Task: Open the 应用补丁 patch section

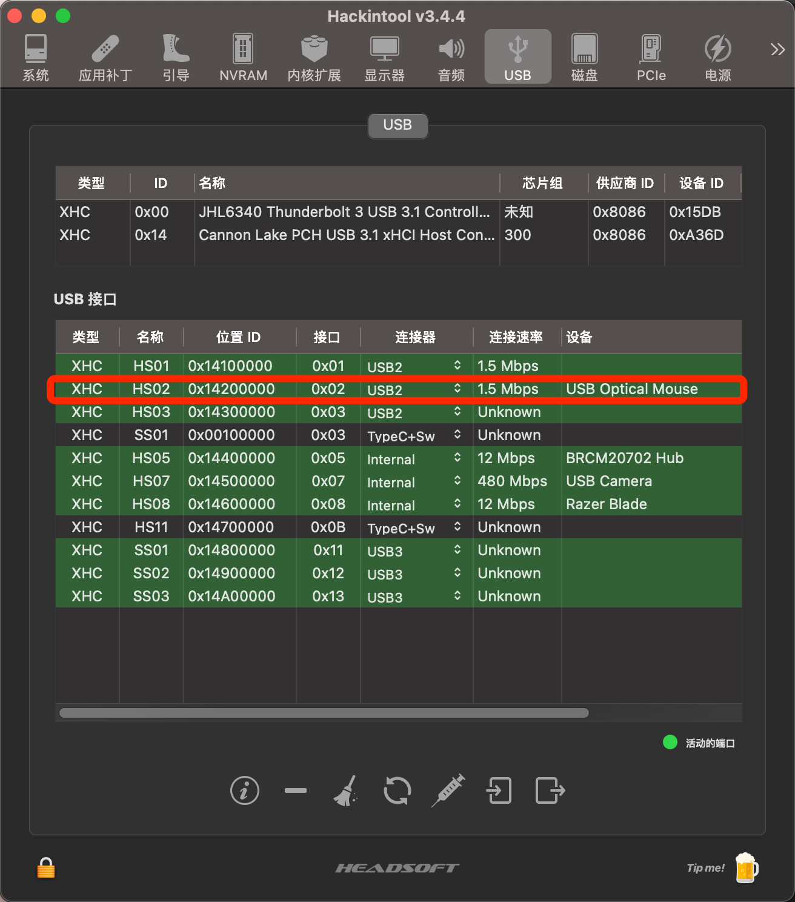Action: click(x=105, y=58)
